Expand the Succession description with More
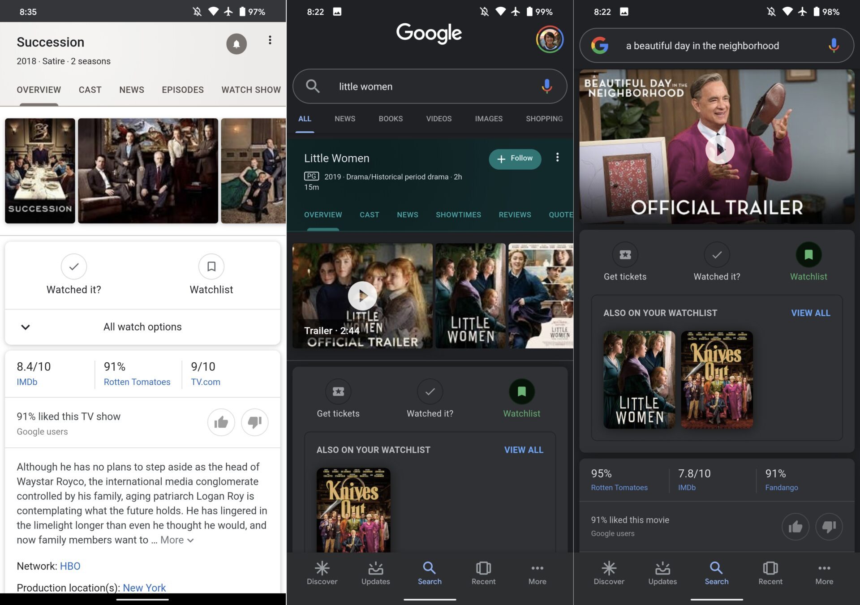This screenshot has height=605, width=860. point(177,540)
